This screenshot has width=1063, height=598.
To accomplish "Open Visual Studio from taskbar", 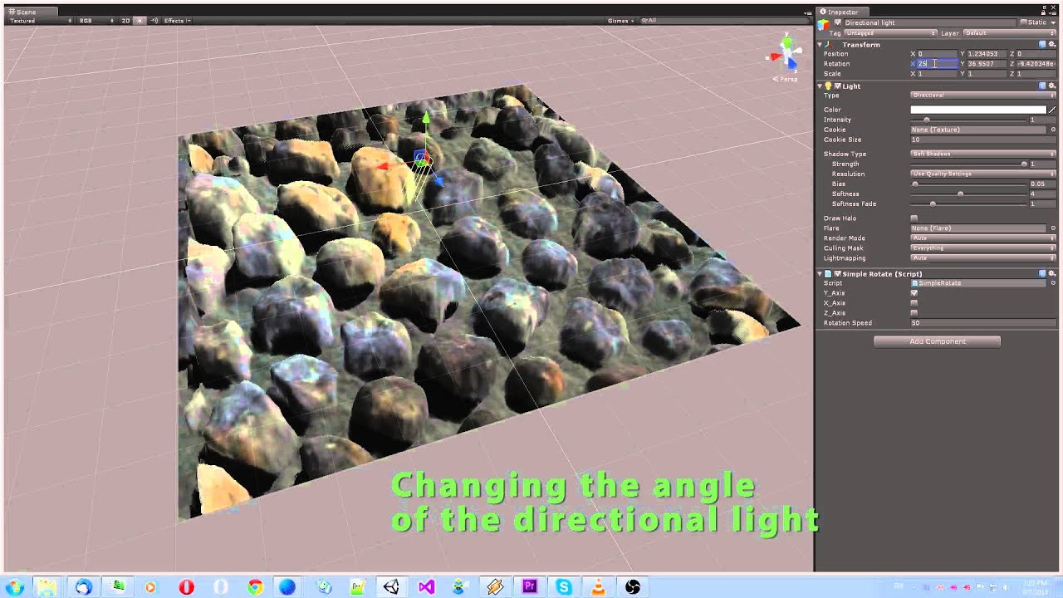I will 426,587.
